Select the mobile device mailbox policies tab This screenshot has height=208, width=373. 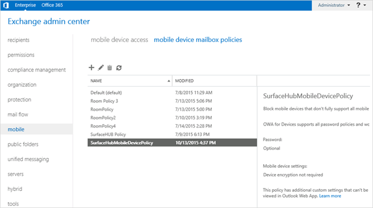coord(198,39)
